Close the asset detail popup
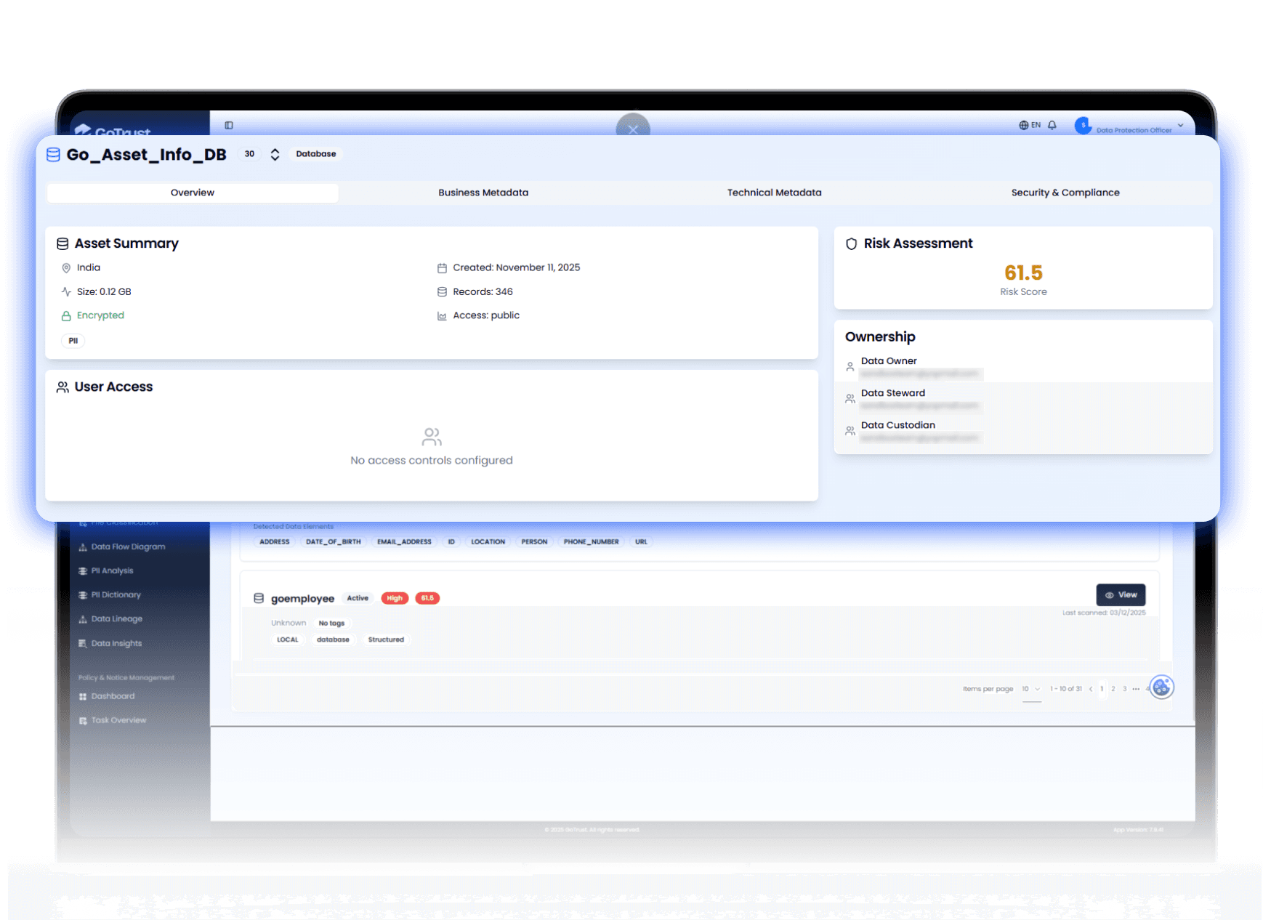Screen dimensions: 1263x920 click(x=633, y=129)
